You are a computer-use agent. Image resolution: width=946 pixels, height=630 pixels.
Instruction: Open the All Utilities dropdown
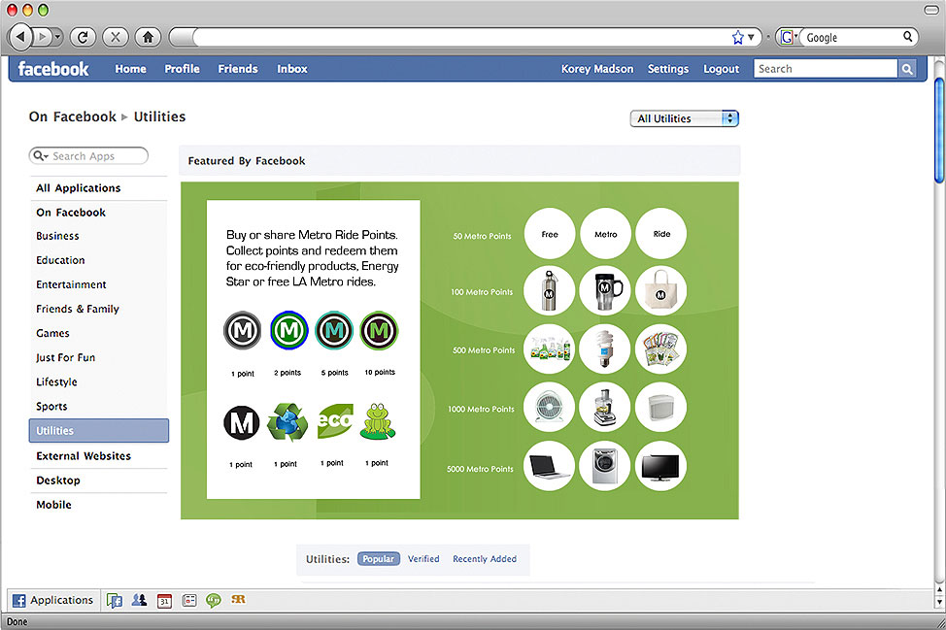(684, 118)
